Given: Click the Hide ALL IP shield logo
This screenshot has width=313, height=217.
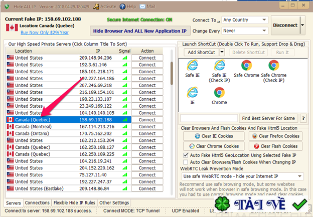Looking at the screenshot, I should pyautogui.click(x=7, y=7).
